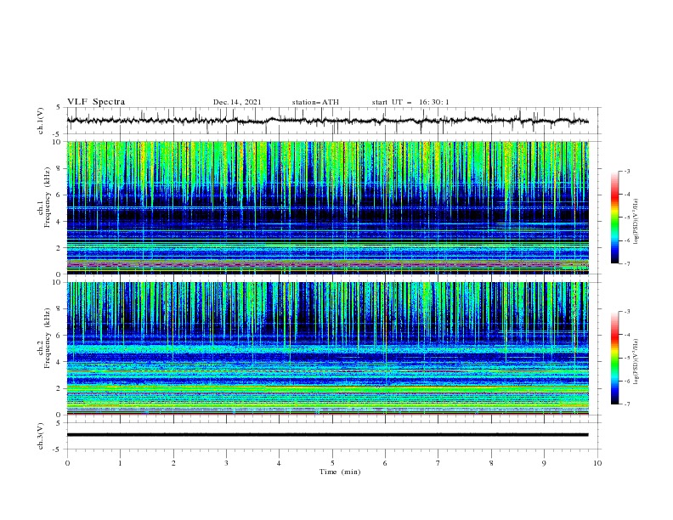
Task: Click the date 'Dec. 14, 2021'
Action: [x=237, y=102]
